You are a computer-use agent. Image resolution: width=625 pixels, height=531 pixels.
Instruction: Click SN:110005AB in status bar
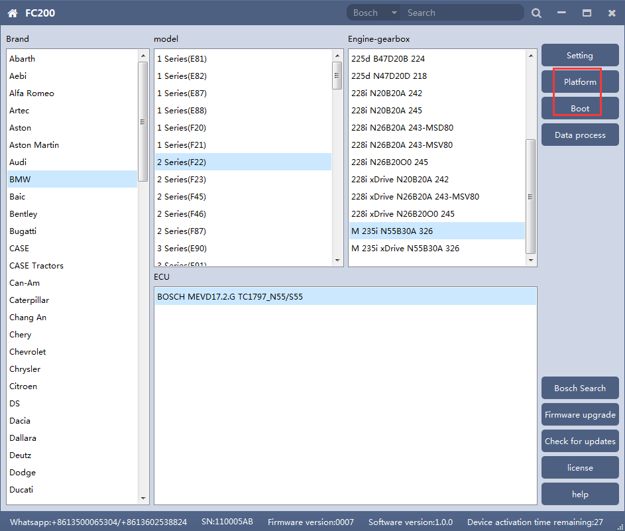tap(227, 522)
